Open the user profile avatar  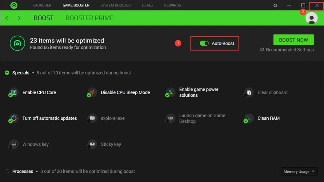click(x=311, y=18)
